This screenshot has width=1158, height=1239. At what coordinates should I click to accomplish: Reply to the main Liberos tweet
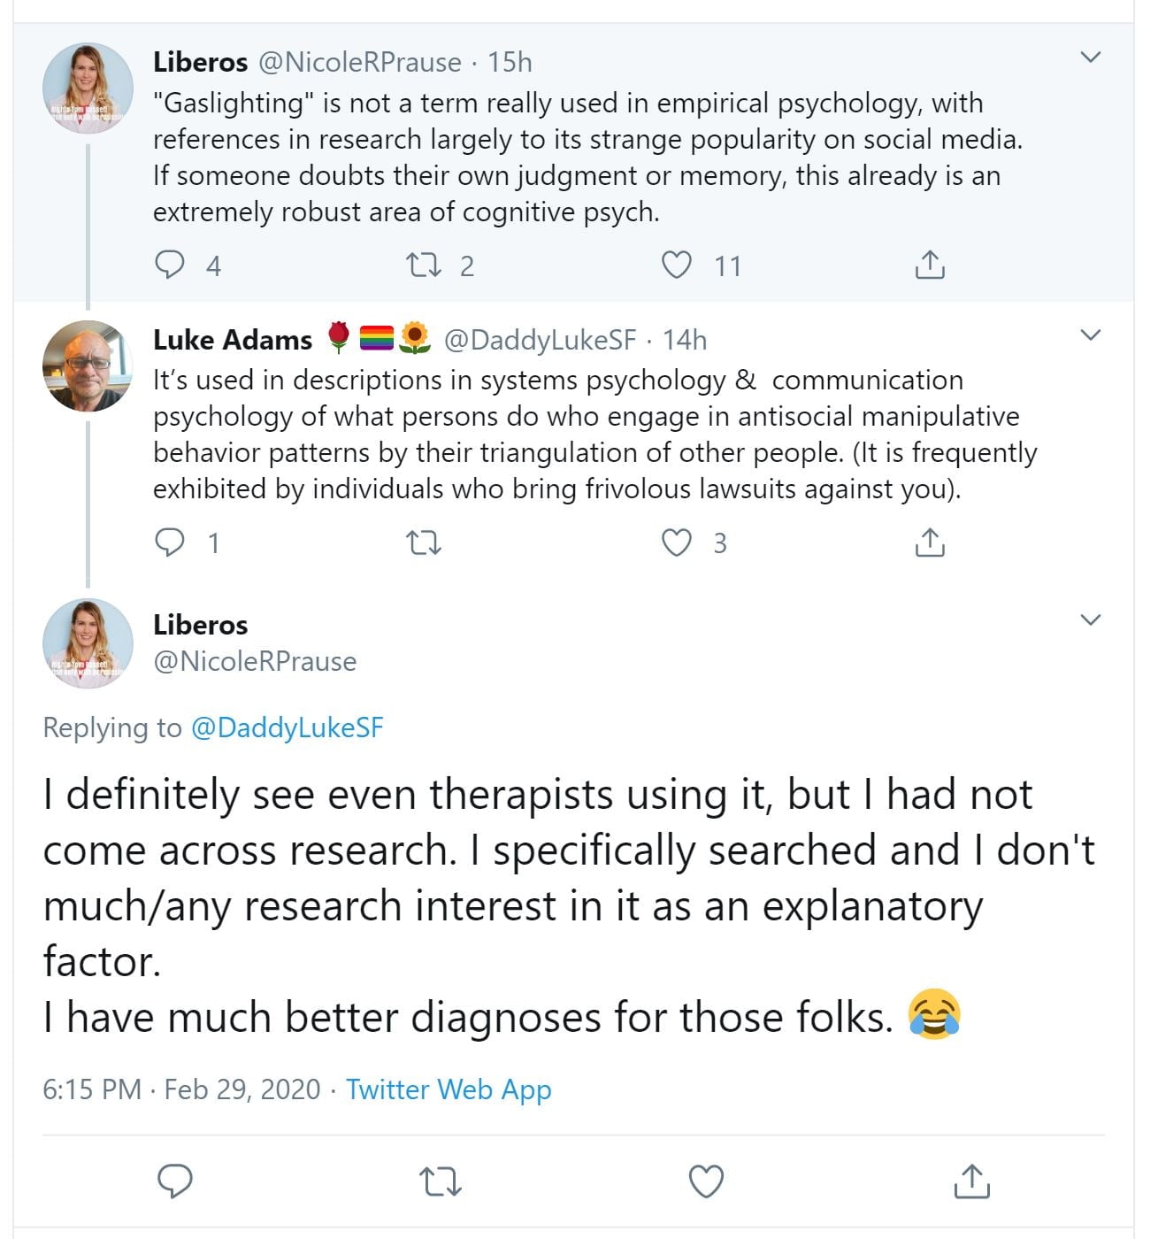(175, 1181)
